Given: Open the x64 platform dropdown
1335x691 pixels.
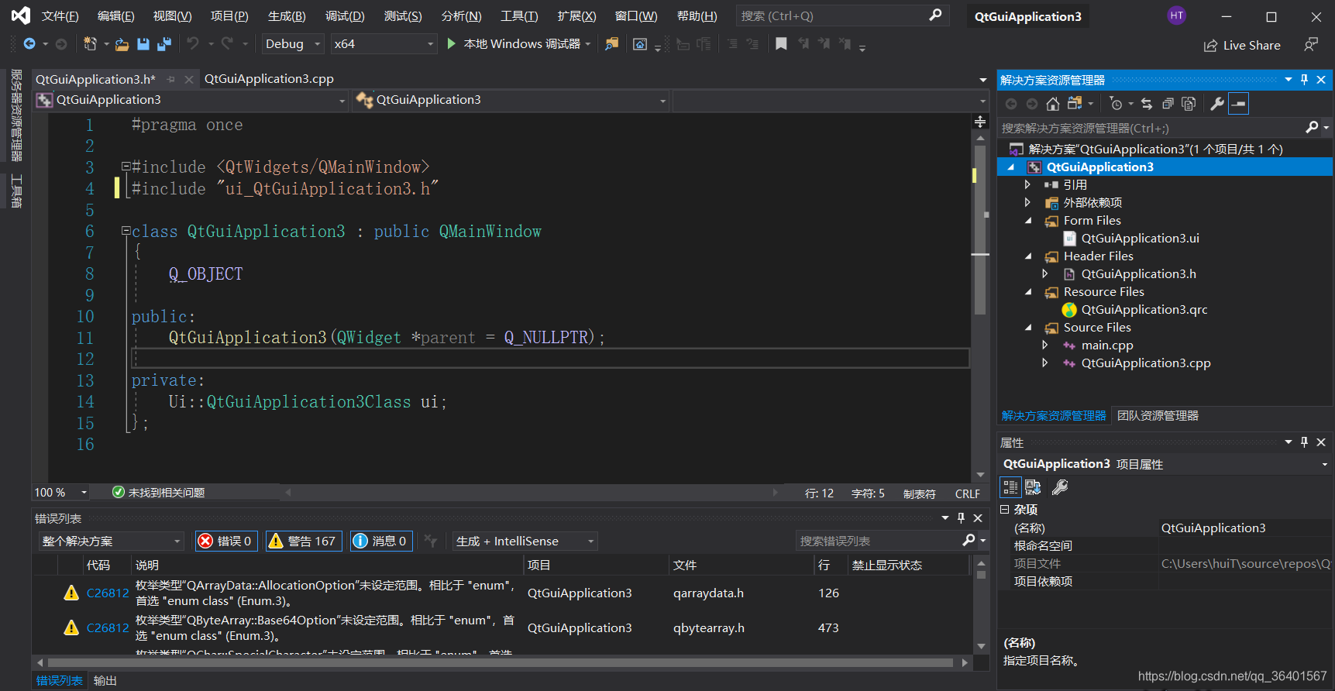Looking at the screenshot, I should pos(384,44).
